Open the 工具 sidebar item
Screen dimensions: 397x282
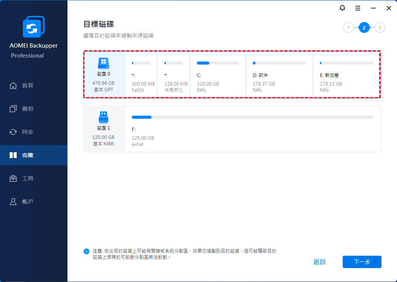pos(34,178)
